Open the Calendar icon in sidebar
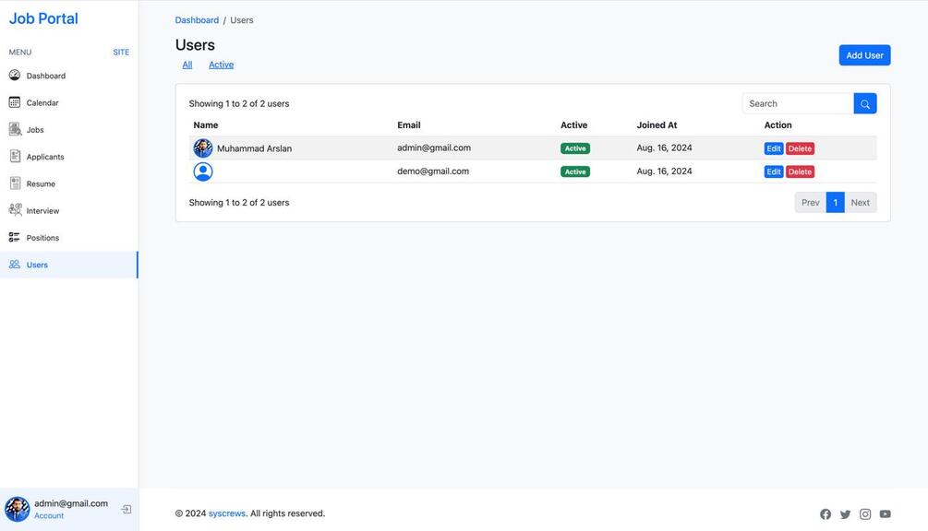Viewport: 928px width, 531px height. (15, 102)
